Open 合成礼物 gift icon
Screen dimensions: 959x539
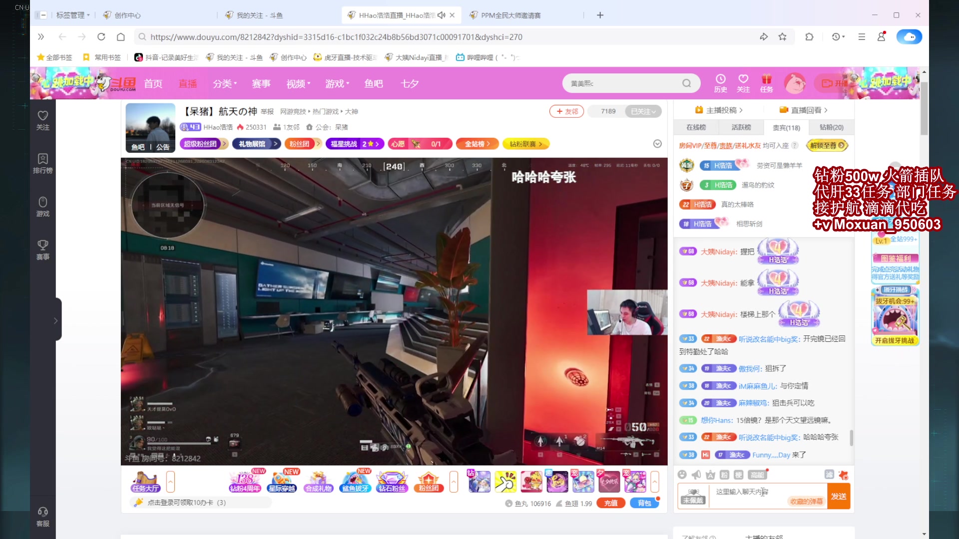319,482
